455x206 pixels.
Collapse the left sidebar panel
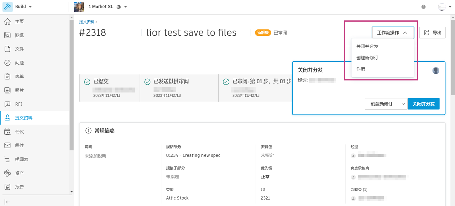pyautogui.click(x=7, y=202)
